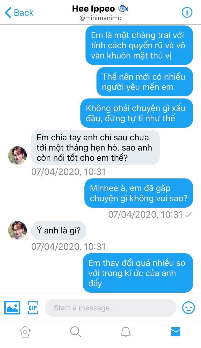Open the emoji smiley picker
Screen dimensions: 201x348
pyautogui.click(x=189, y=307)
